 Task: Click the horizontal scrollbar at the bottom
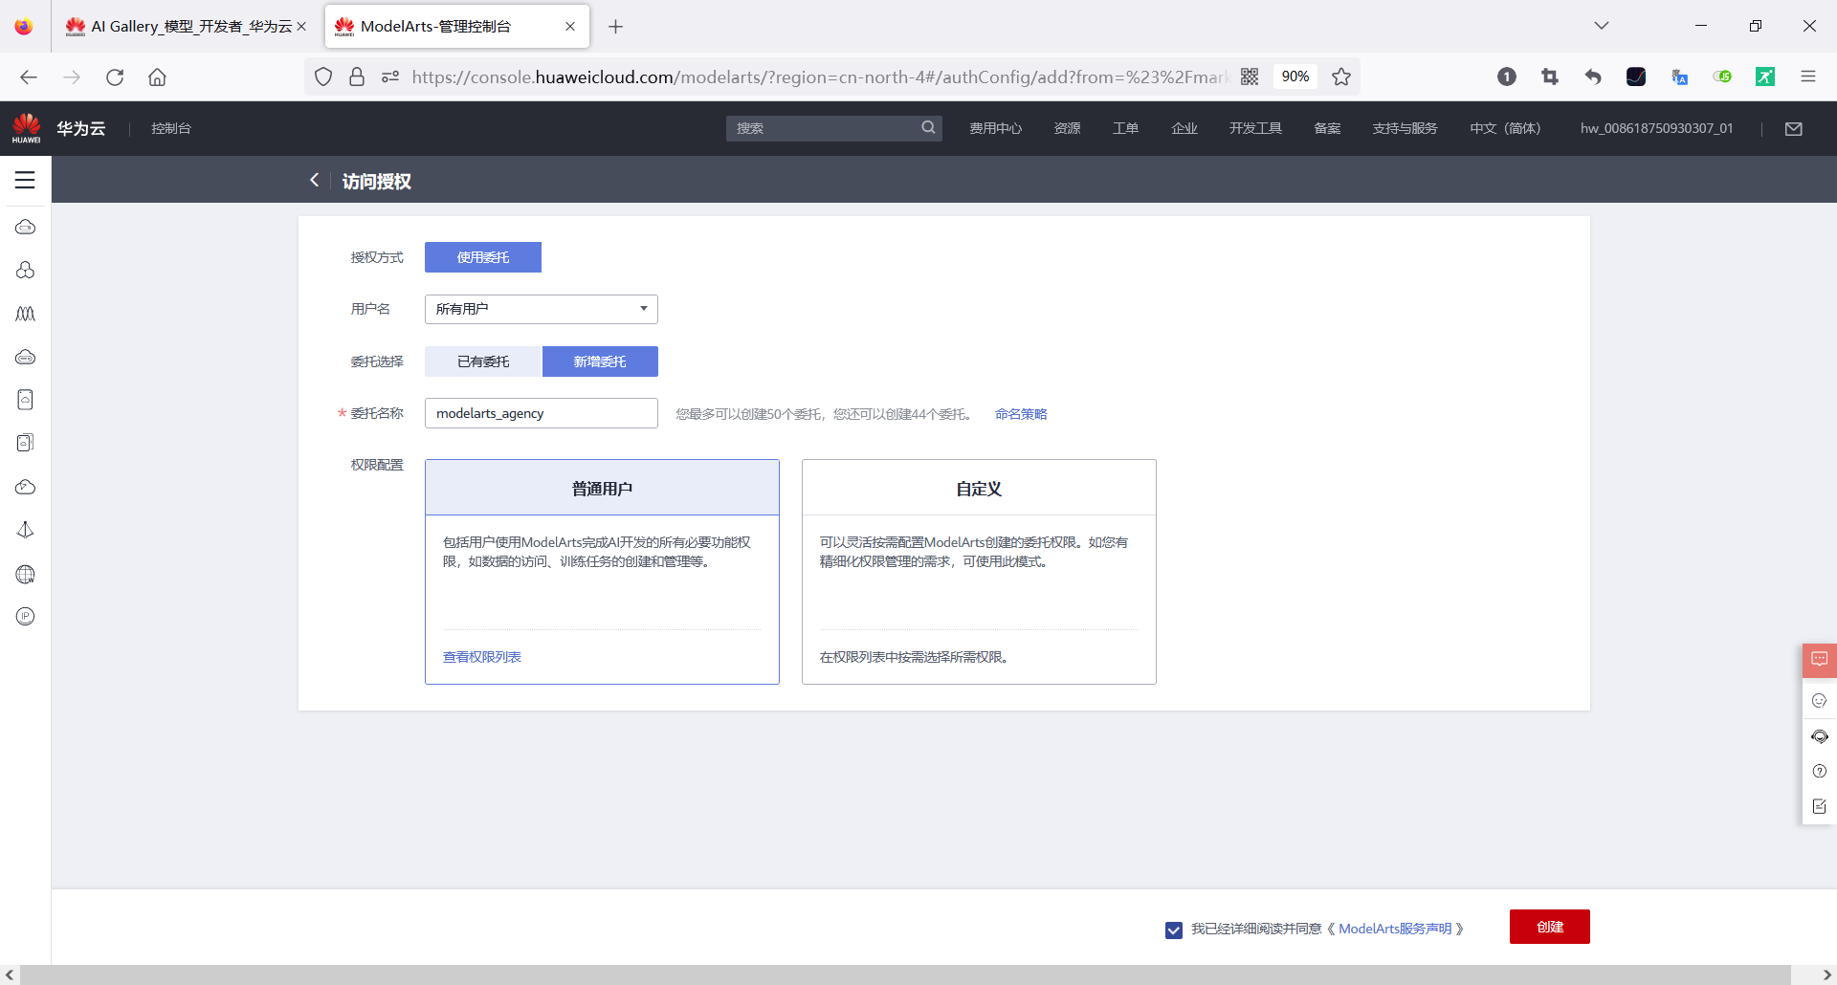[x=904, y=974]
